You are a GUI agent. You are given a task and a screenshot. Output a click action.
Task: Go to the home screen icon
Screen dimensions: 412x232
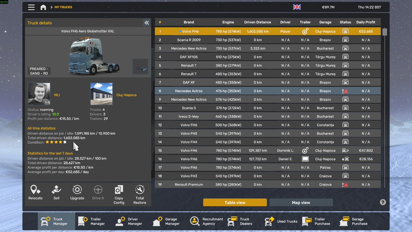(x=43, y=7)
